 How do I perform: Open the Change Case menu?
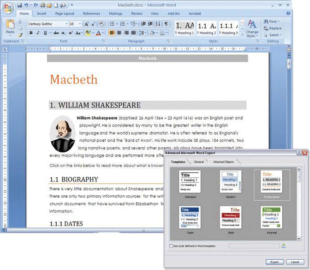(79, 33)
